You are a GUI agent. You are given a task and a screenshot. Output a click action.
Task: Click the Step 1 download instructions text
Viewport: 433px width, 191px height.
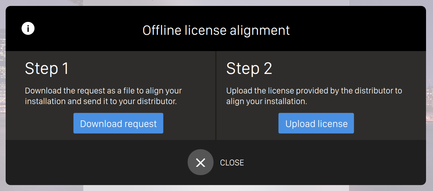click(x=103, y=96)
